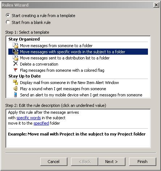Screen dimensions: 161x171
Task: Select Start from a blank rule option
Action: [x=28, y=22]
